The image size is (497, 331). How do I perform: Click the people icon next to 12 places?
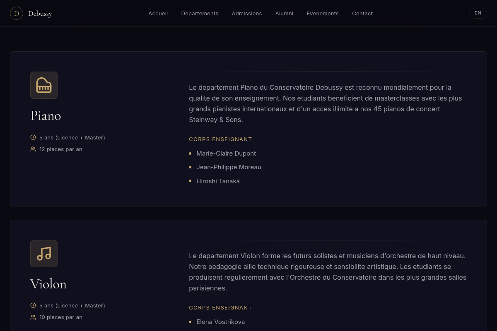(x=33, y=149)
